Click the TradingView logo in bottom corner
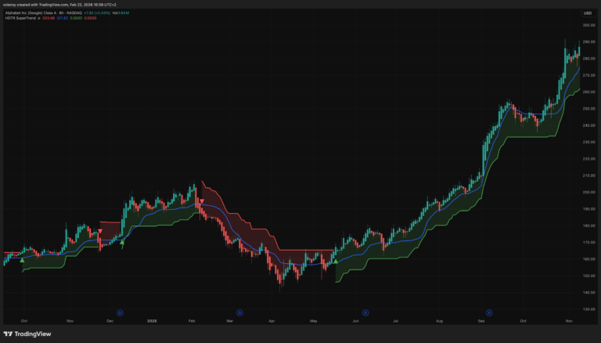Image resolution: width=601 pixels, height=343 pixels. (x=29, y=334)
